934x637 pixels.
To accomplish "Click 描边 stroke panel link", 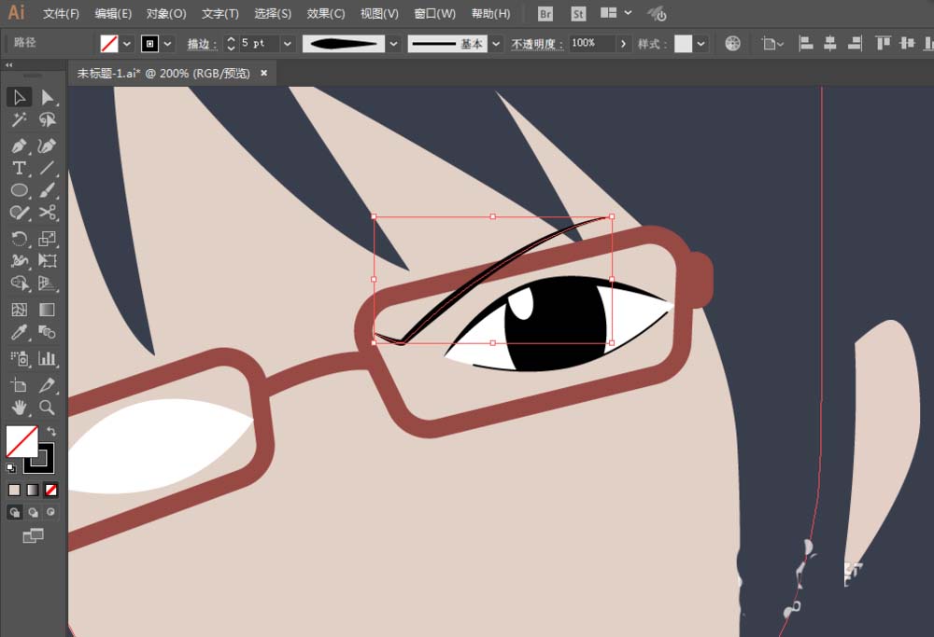I will tap(202, 44).
